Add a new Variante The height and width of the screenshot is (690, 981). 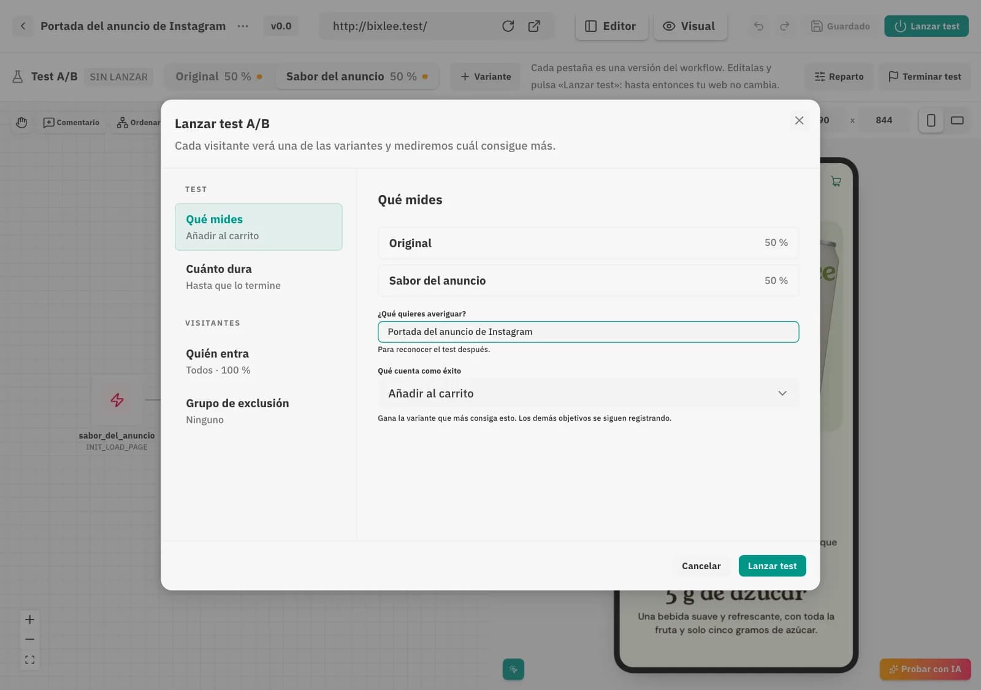tap(486, 77)
